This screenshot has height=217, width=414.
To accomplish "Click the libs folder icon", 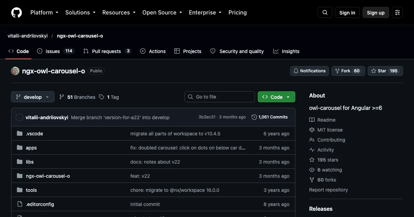I will tap(20, 162).
